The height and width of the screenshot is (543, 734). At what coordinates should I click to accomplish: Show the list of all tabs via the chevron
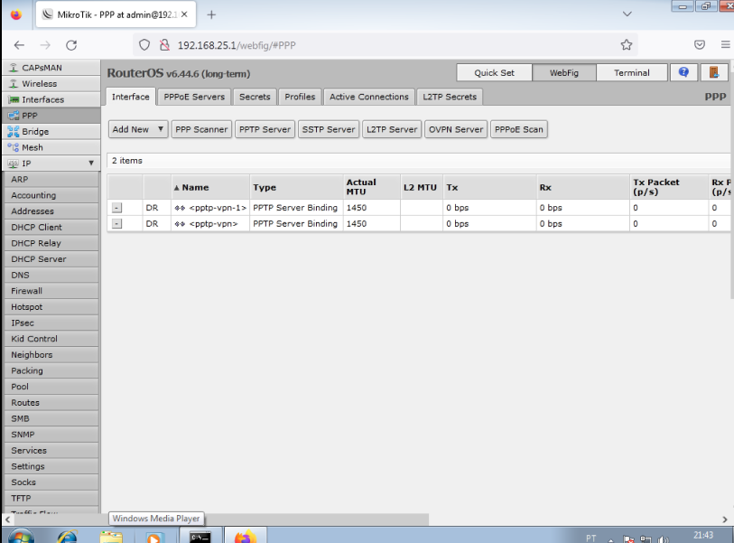tap(627, 14)
